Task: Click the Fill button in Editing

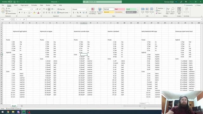Action: pyautogui.click(x=158, y=11)
